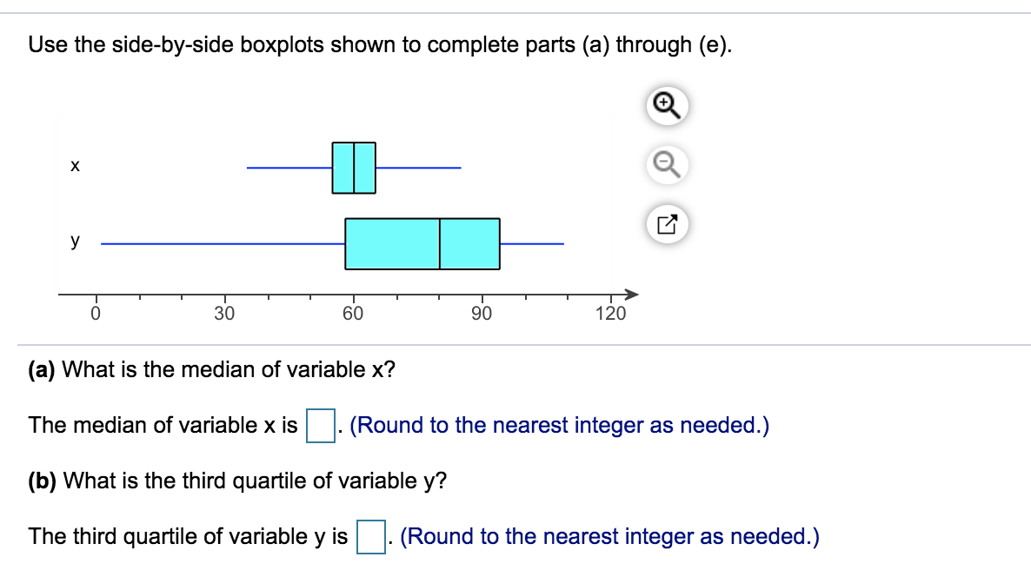
Task: Click the 120 tick label on the axis
Action: [x=611, y=314]
